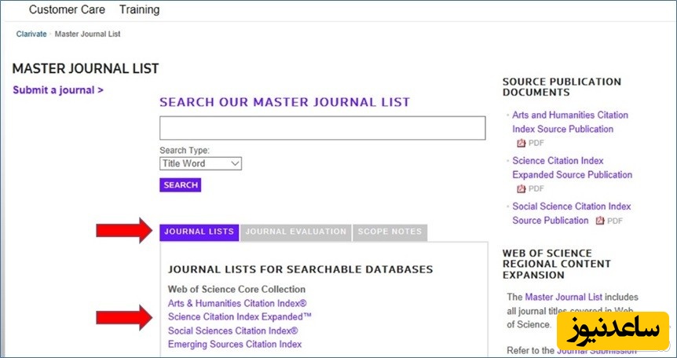Click into the master journal search field
This screenshot has height=358, width=677.
point(322,128)
